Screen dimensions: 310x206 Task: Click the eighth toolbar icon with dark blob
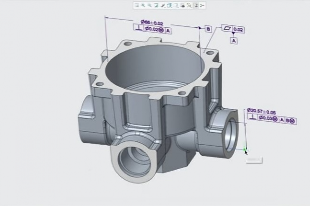tap(183, 5)
